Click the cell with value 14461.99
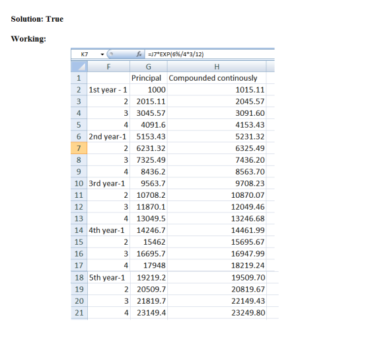Screen dimensions: 370x346 217,230
